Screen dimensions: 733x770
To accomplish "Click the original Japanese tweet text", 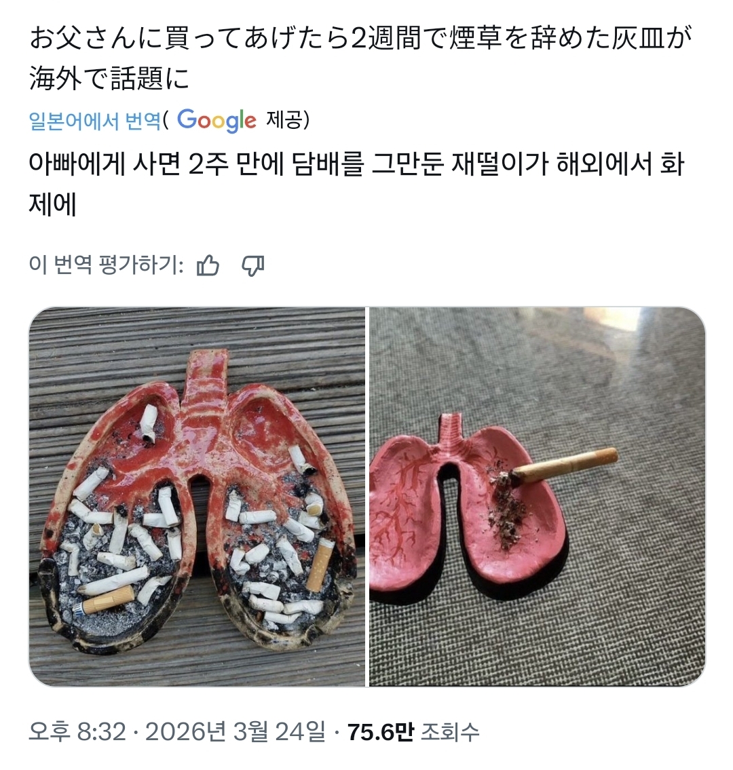I will pos(361,58).
